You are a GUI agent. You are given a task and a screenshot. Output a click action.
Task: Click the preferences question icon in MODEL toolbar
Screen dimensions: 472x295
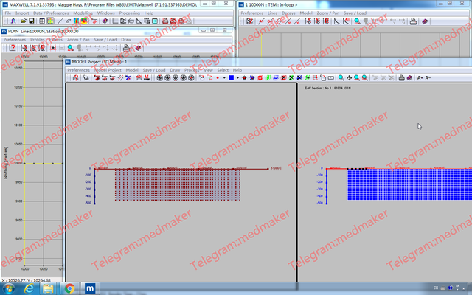pyautogui.click(x=76, y=78)
